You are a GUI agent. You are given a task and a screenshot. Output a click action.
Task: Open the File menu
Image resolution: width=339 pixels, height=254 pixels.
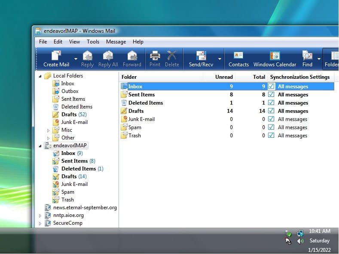click(x=43, y=42)
